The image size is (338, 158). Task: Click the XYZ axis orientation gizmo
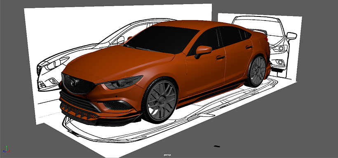point(7,149)
